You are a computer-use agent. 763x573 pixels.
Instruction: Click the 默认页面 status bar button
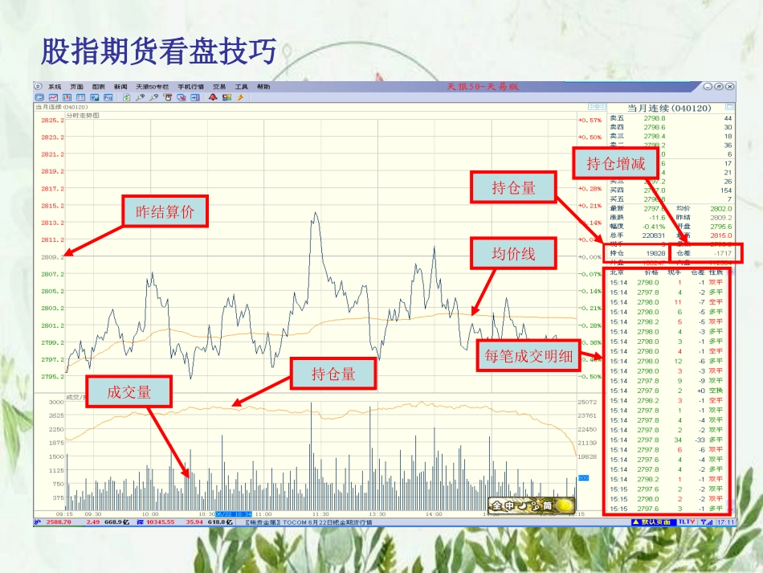(654, 522)
